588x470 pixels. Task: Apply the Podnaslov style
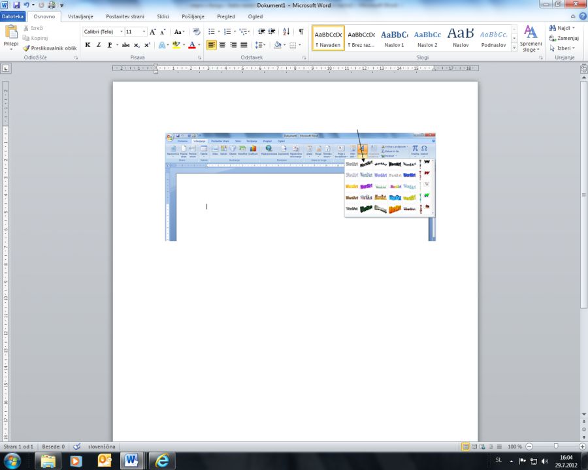point(493,39)
